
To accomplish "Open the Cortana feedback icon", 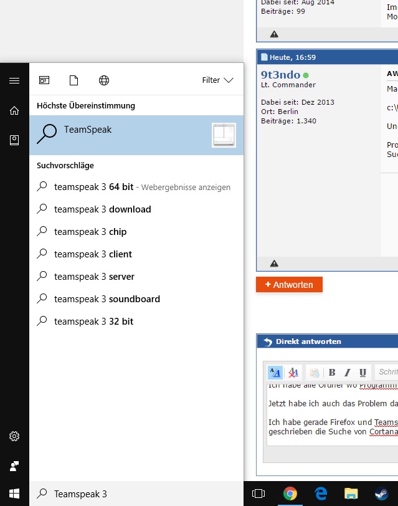I will coord(14,466).
